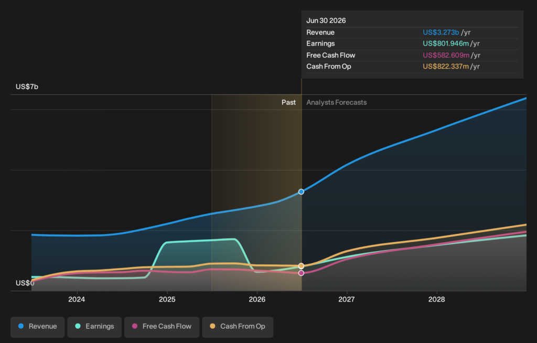Toggle the Free Cash Flow legend button
This screenshot has width=537, height=343.
[x=162, y=327]
